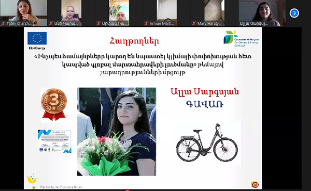This screenshot has width=311, height=191.
Task: Click the yellow tulip logo on slide
Action: coord(32,181)
